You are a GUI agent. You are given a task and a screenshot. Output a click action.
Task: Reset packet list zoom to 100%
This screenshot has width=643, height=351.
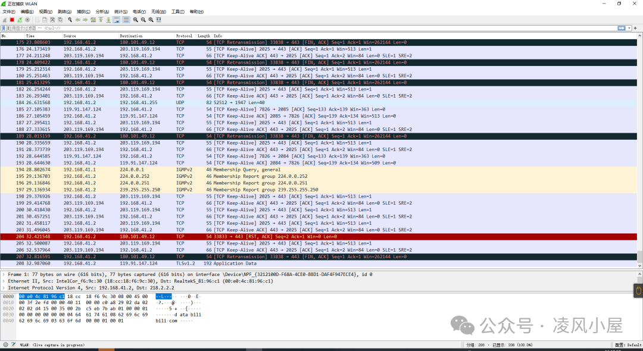tap(150, 20)
